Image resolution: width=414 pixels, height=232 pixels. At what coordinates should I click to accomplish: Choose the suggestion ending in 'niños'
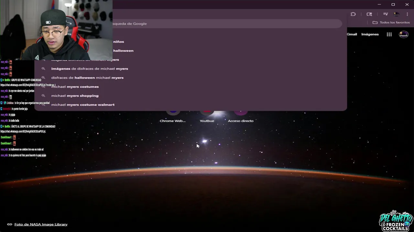click(229, 42)
